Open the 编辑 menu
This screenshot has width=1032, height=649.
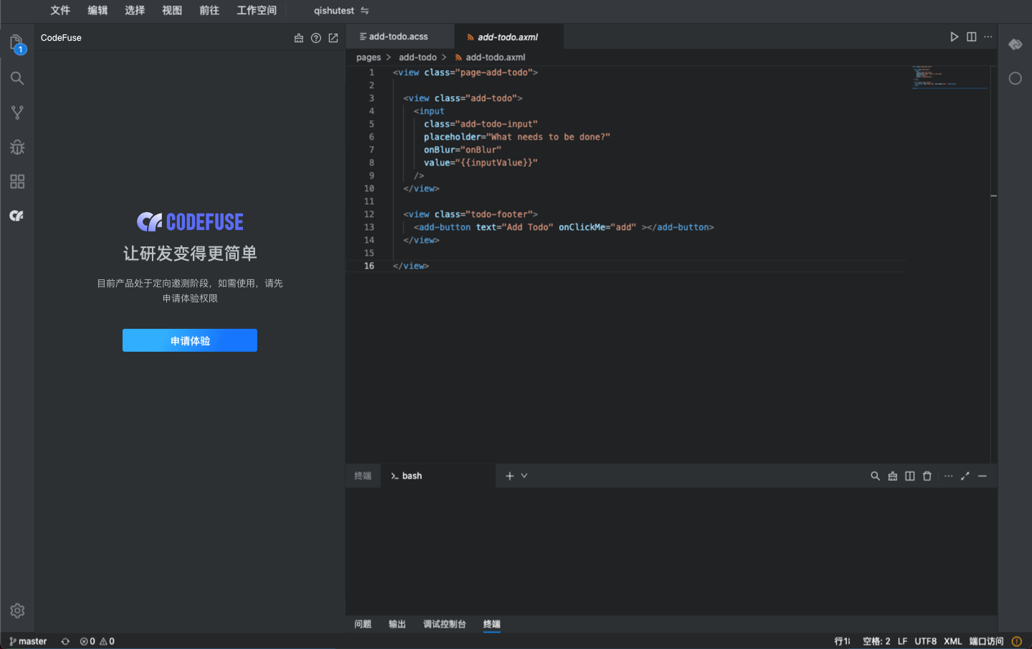[x=97, y=10]
